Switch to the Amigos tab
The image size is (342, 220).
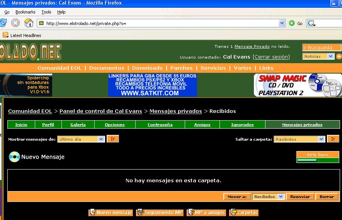202,124
